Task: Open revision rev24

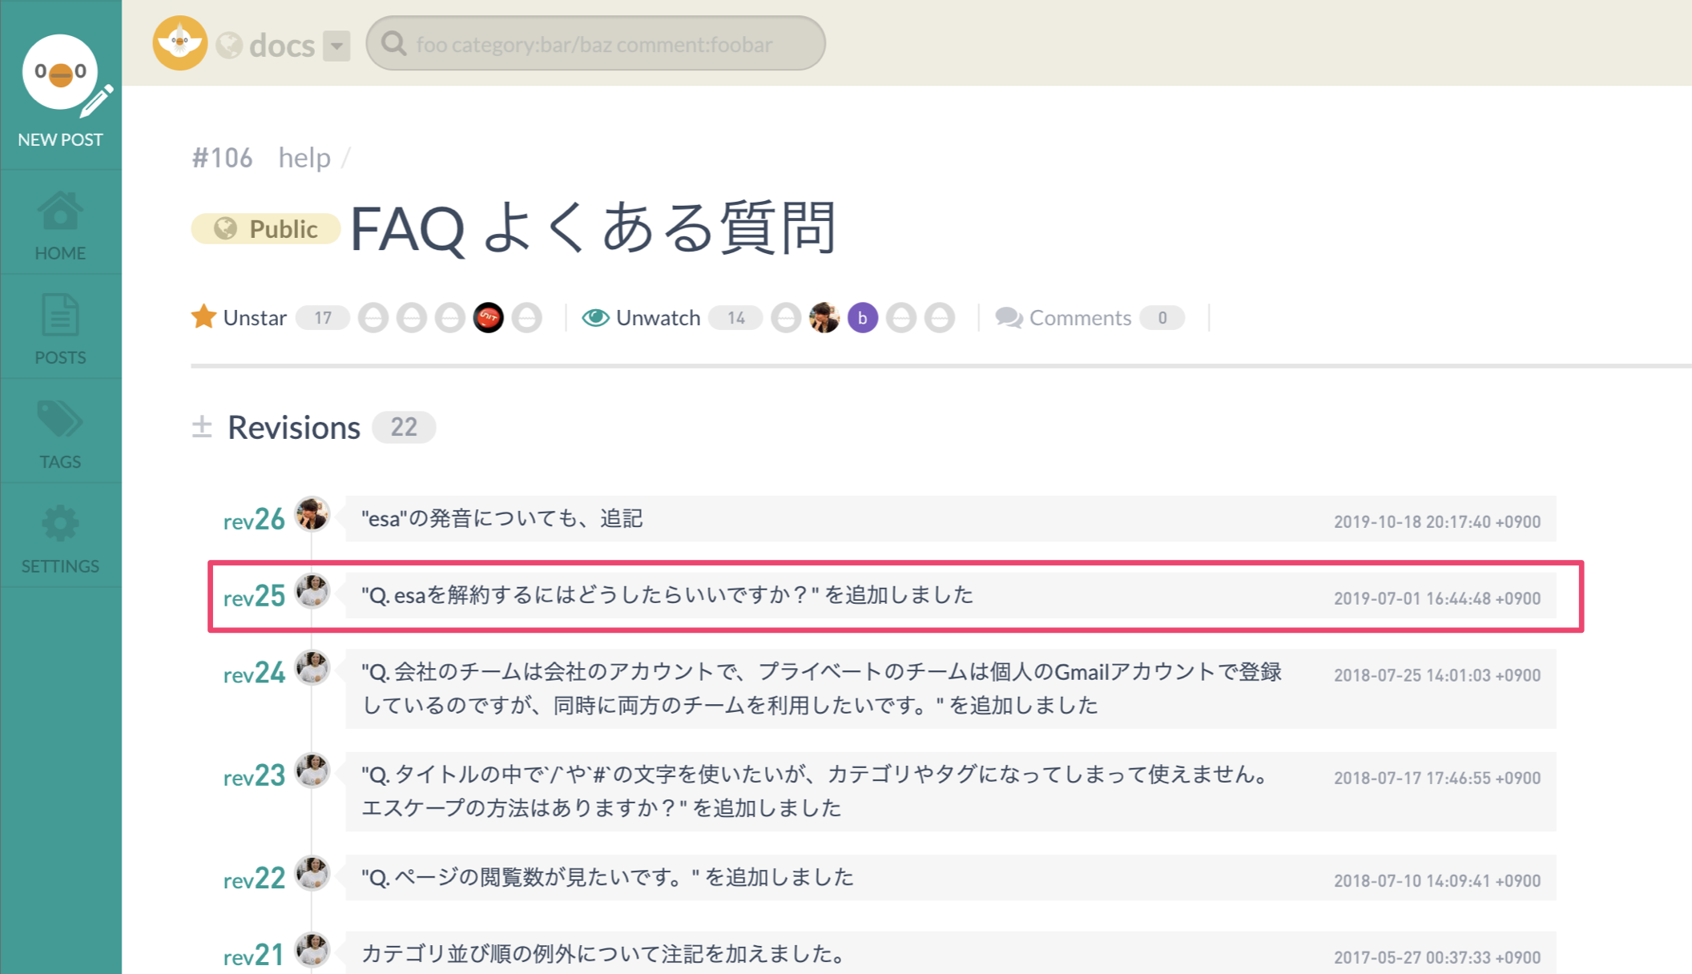Action: click(254, 674)
